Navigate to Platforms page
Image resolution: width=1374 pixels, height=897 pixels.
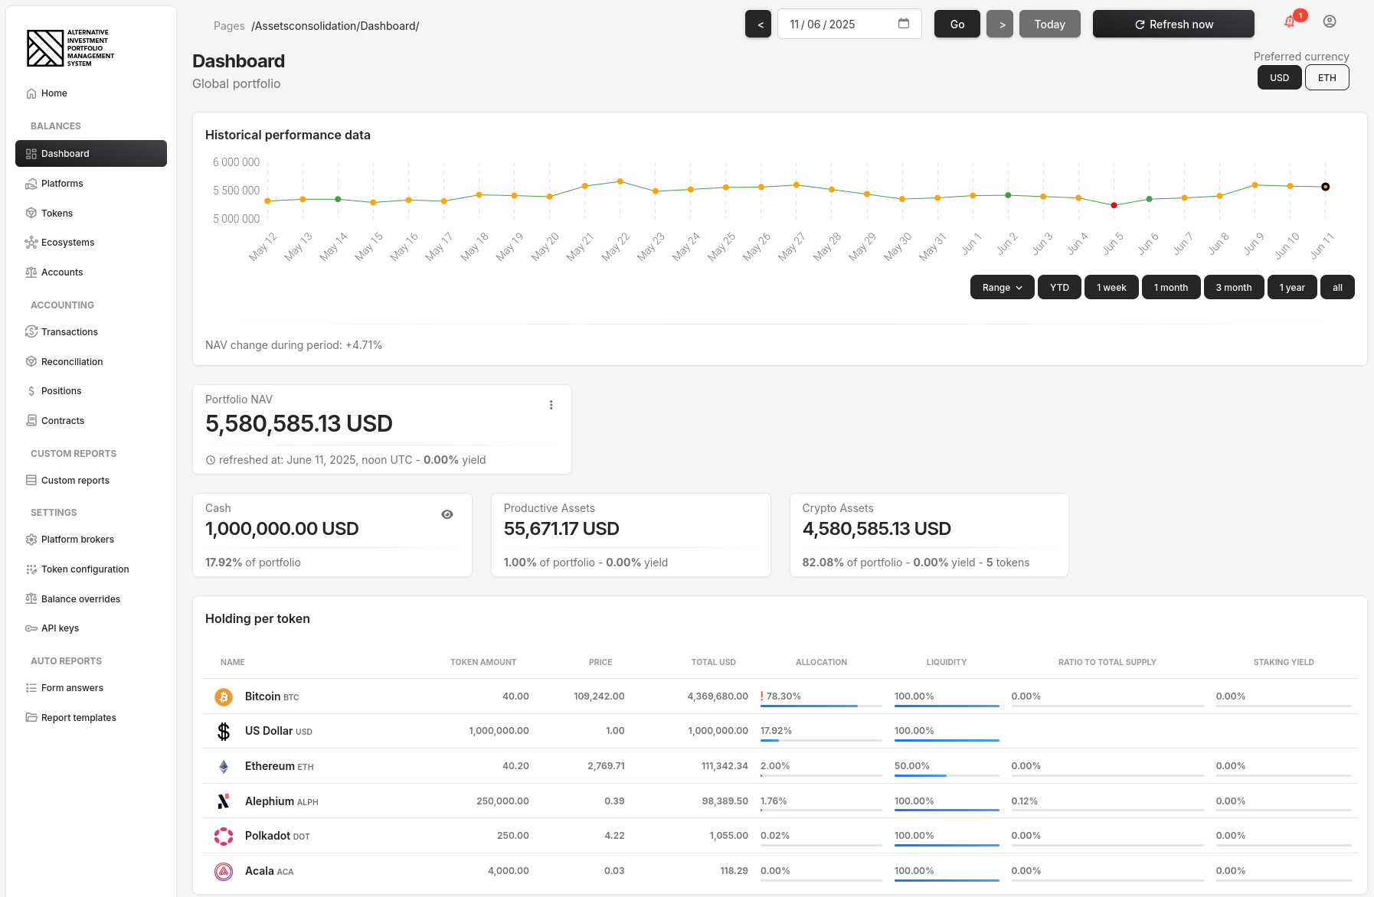62,184
